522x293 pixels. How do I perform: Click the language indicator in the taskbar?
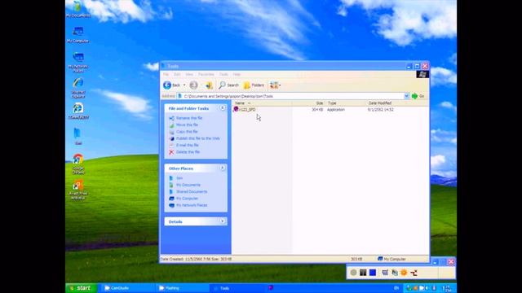[396, 288]
